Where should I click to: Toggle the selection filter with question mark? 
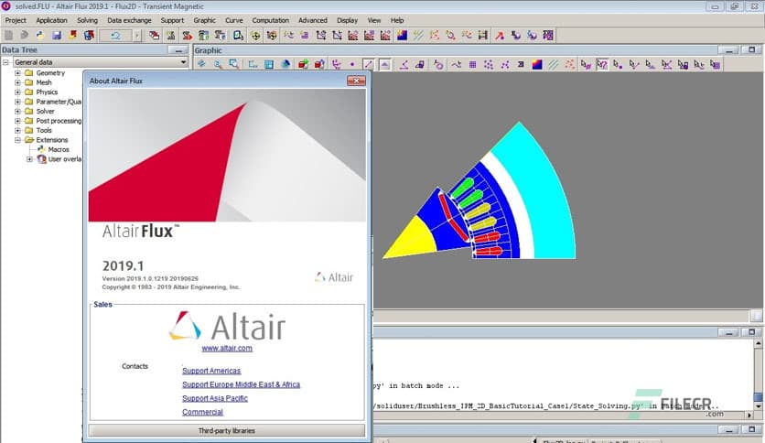[602, 64]
